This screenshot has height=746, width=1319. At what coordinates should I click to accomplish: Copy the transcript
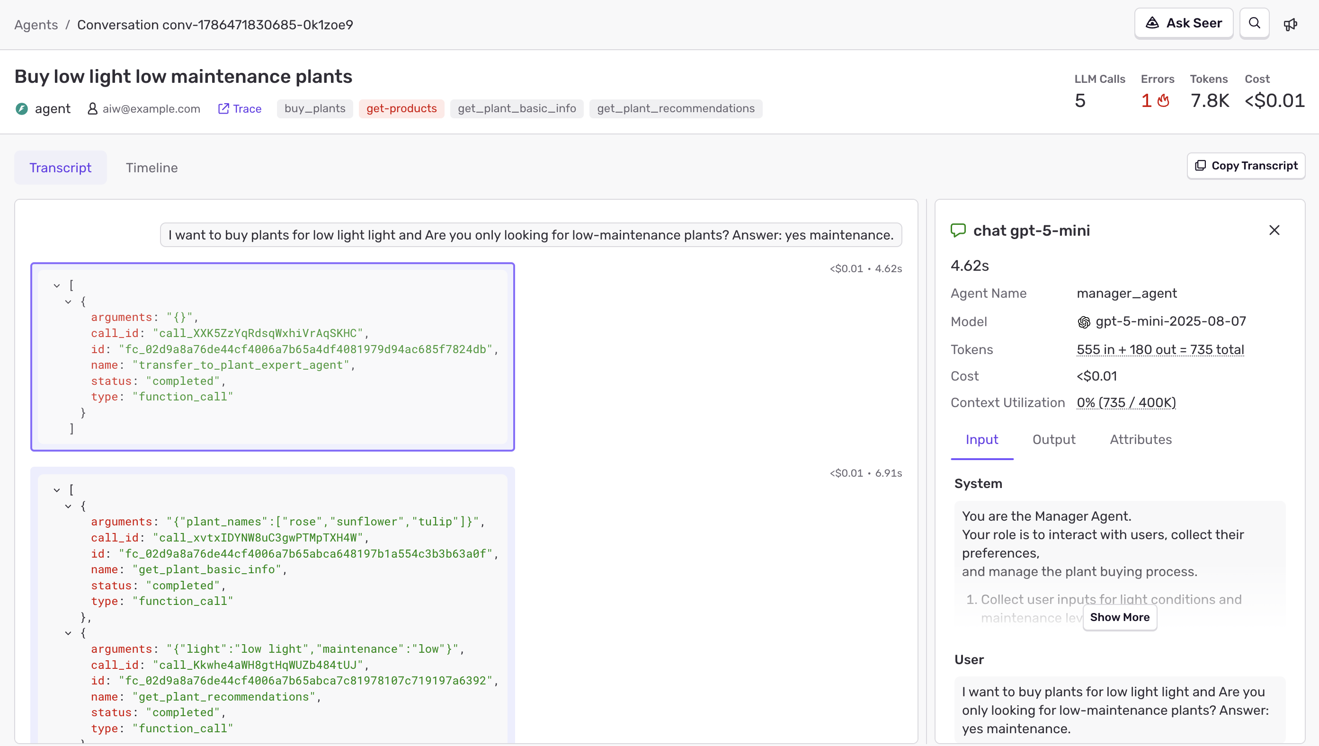(x=1246, y=166)
